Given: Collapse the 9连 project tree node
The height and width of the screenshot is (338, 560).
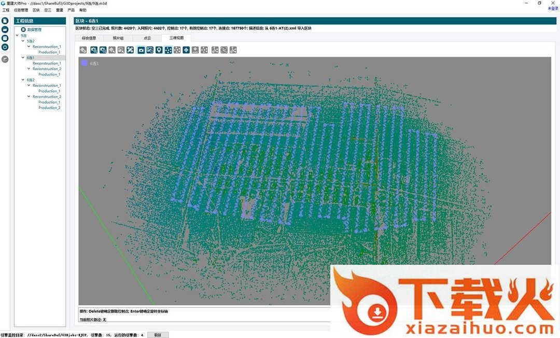Looking at the screenshot, I should [x=17, y=36].
